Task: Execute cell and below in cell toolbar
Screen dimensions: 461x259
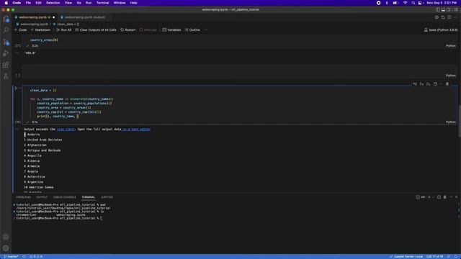Action: coord(429,84)
